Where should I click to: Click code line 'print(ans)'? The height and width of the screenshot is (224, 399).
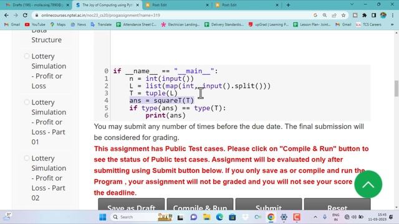coord(165,116)
